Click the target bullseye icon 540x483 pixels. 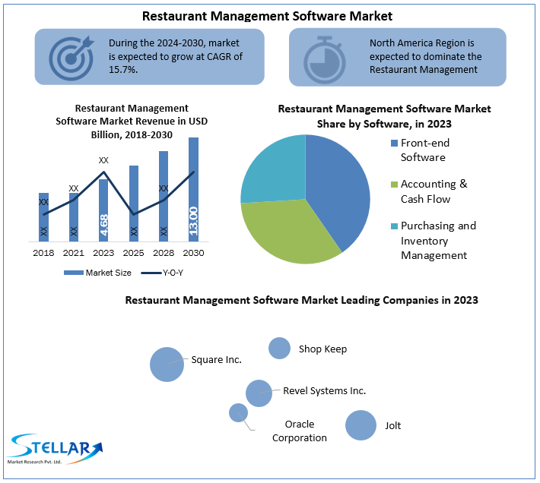tap(71, 58)
